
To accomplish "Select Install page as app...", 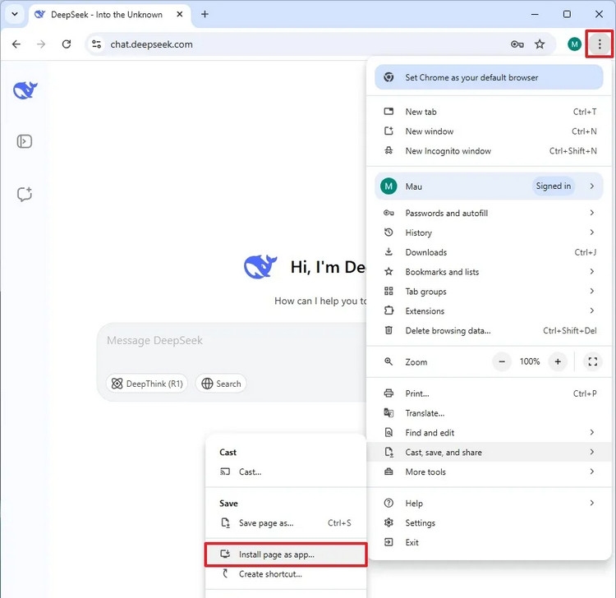I will 286,554.
